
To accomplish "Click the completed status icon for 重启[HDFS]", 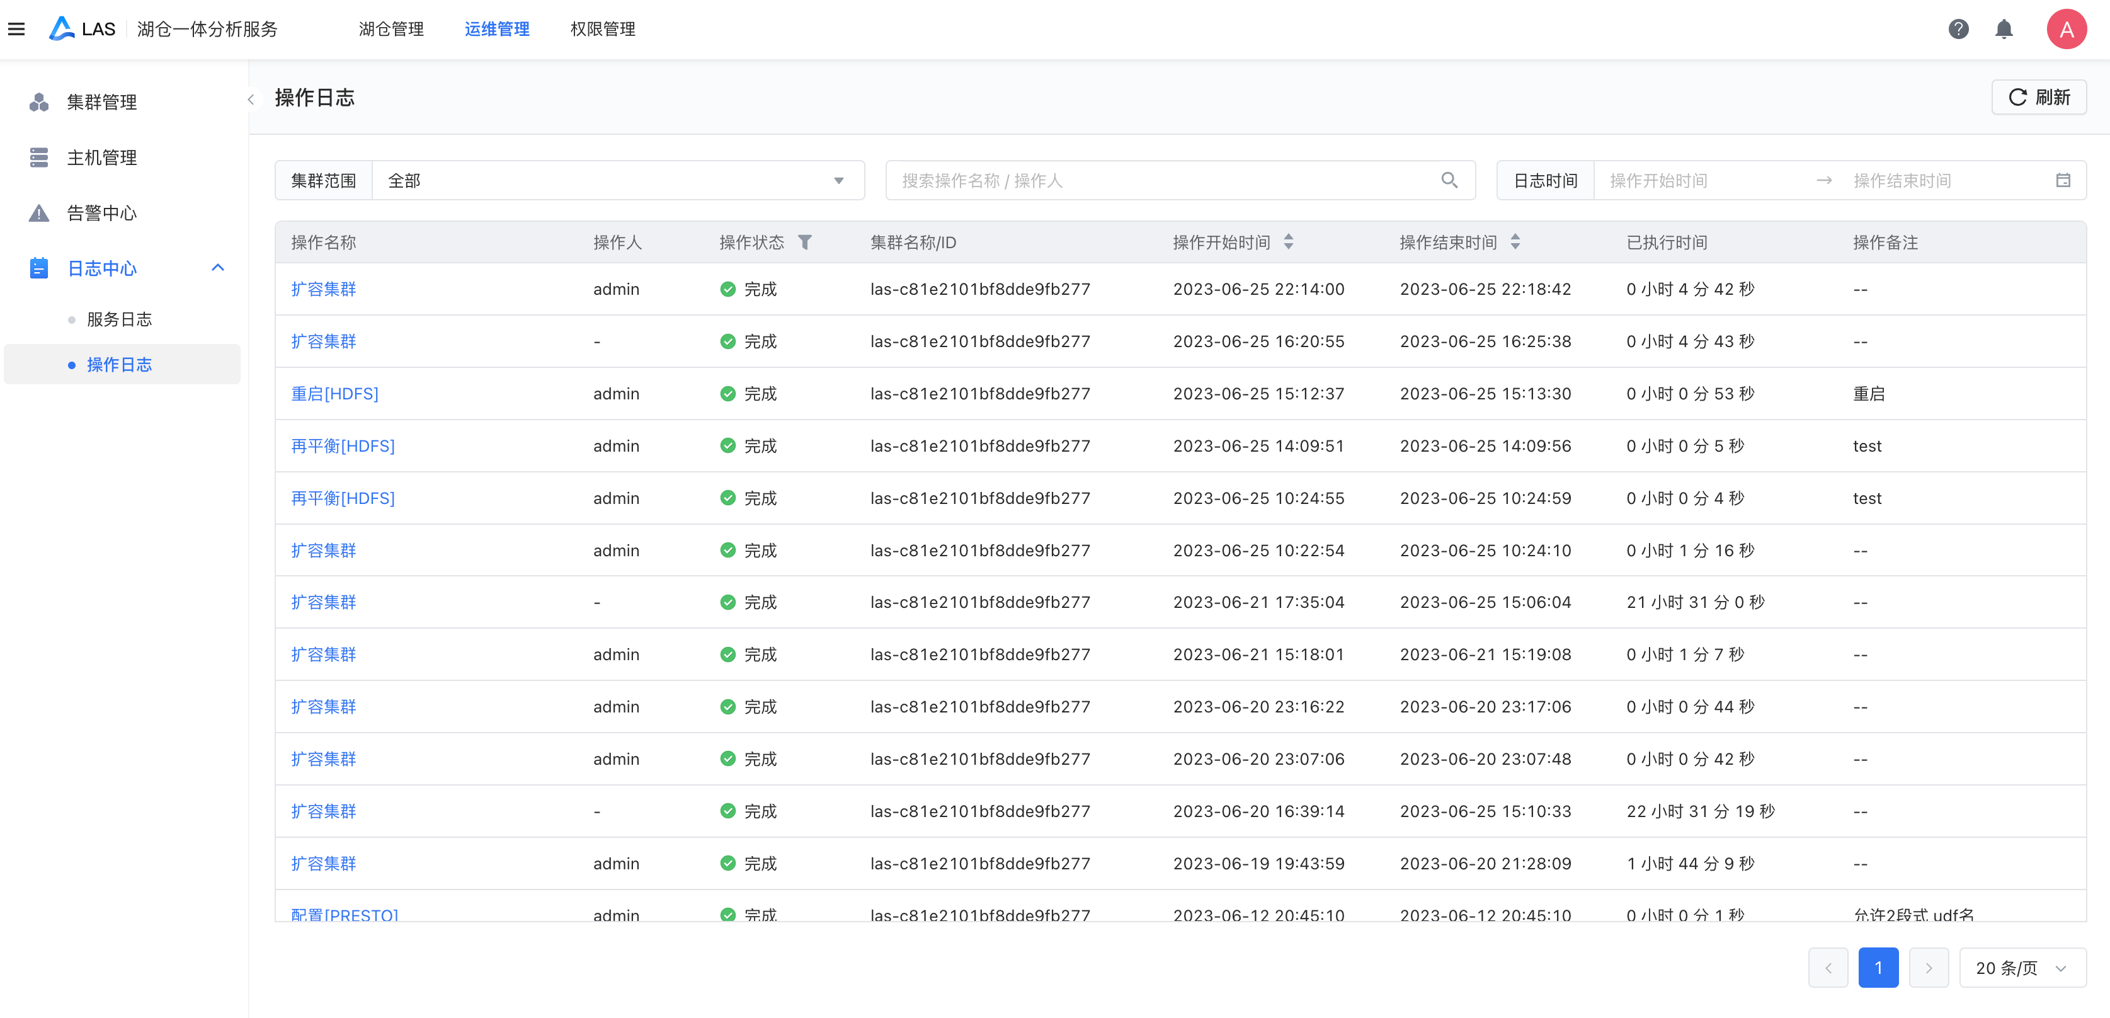I will pyautogui.click(x=727, y=394).
